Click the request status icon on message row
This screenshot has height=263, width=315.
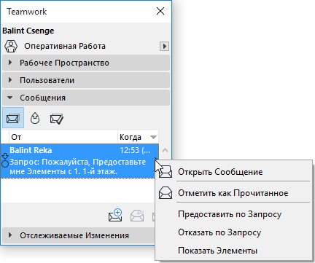(x=5, y=160)
